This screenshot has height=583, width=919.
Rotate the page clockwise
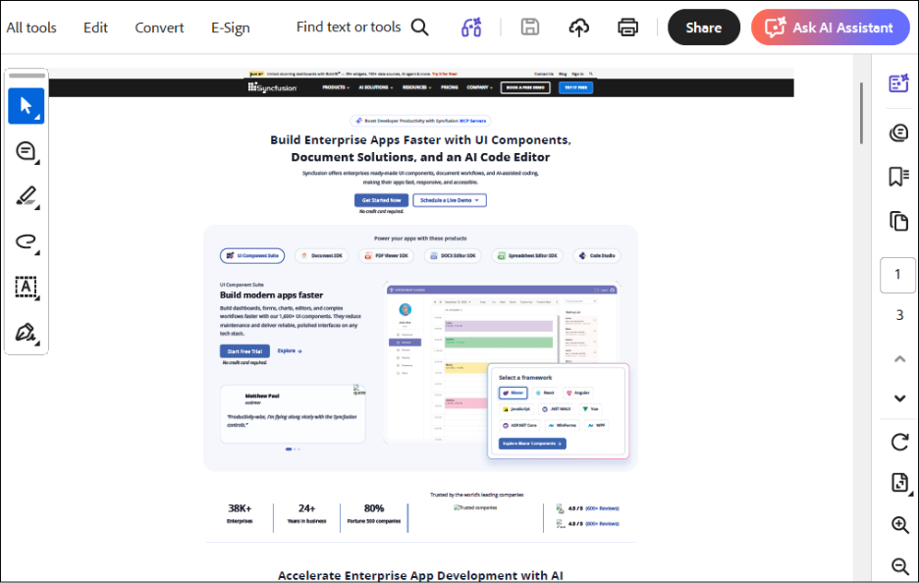tap(898, 443)
